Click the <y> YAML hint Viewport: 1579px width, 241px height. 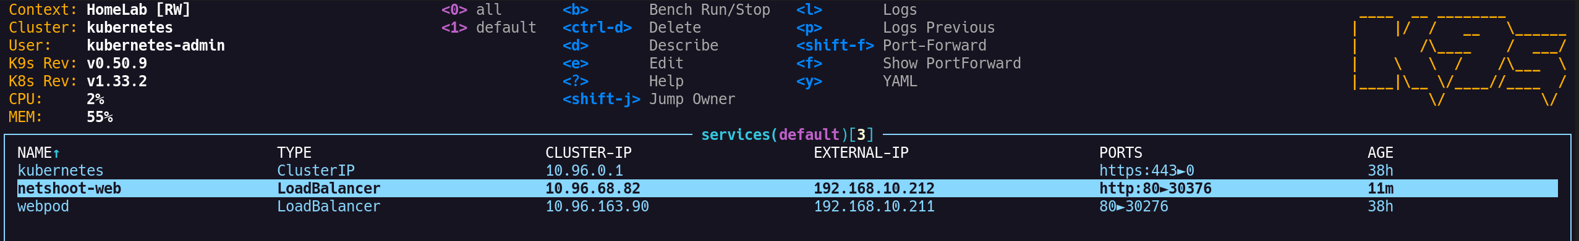(x=857, y=81)
